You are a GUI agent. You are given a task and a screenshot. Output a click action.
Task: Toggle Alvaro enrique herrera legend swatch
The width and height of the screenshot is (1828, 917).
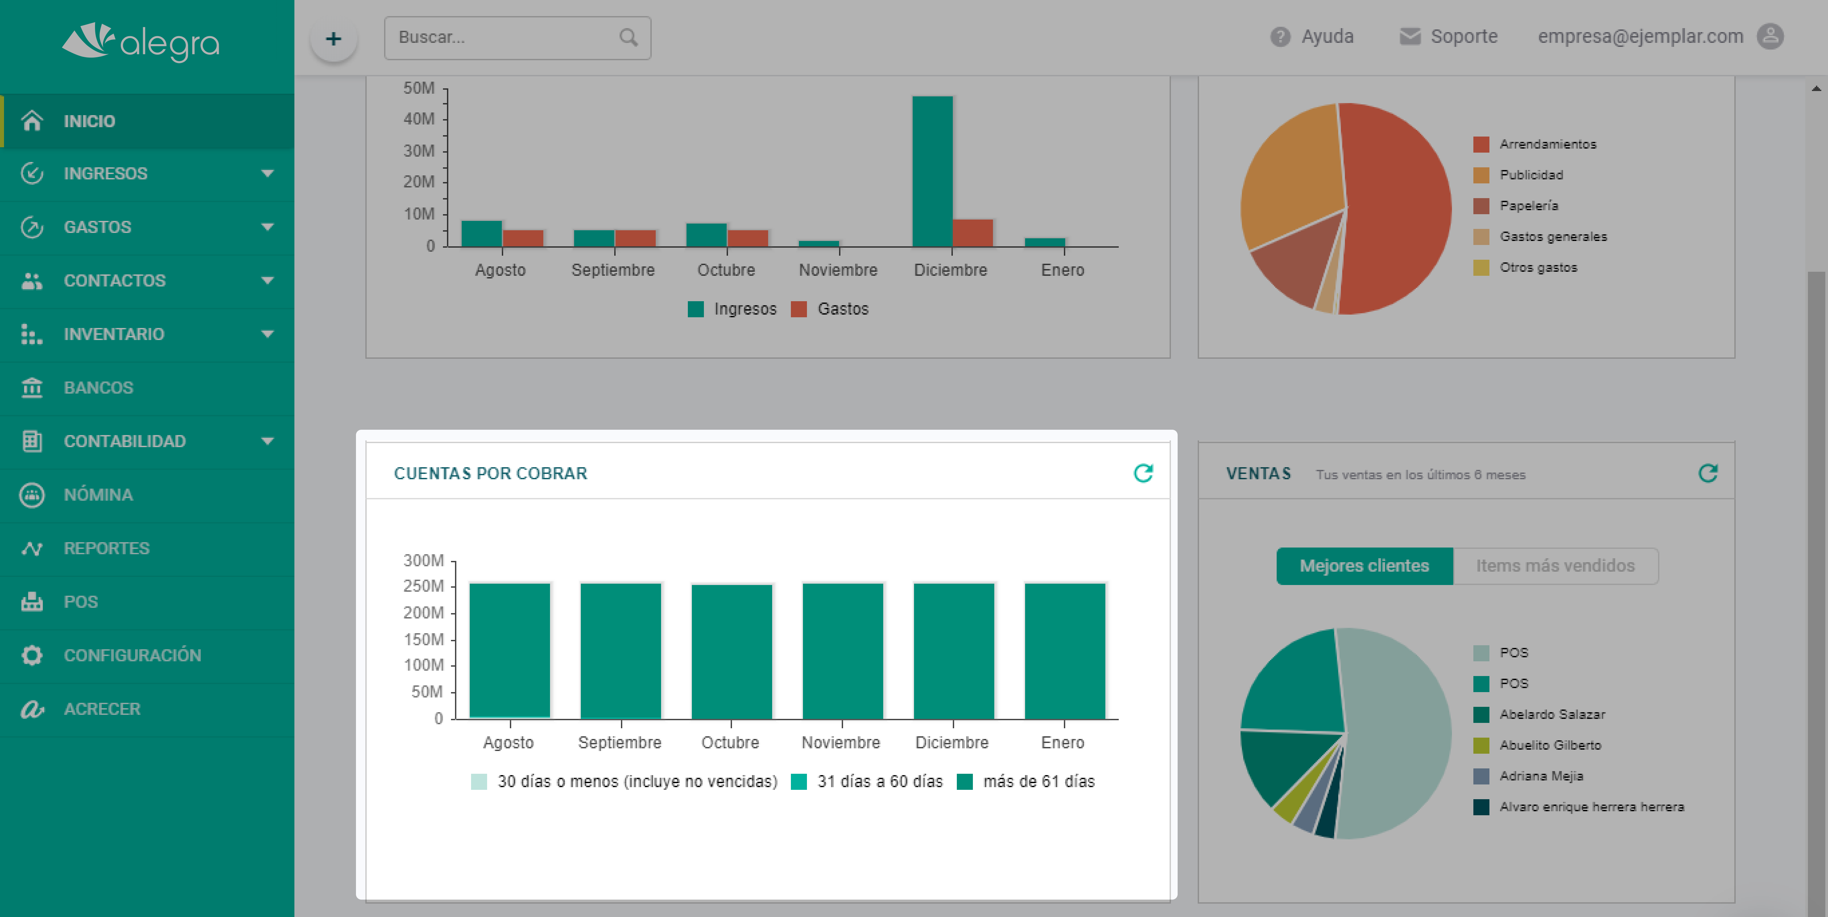point(1481,807)
